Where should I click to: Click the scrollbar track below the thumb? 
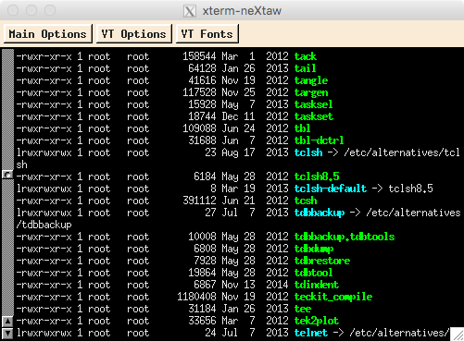(x=7, y=248)
